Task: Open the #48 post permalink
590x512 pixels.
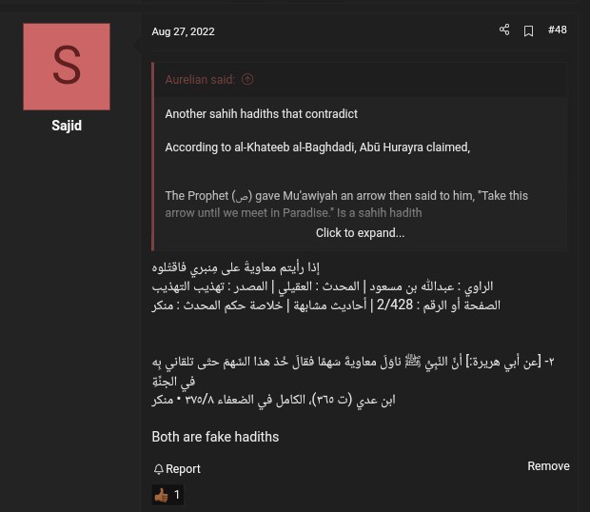Action: 558,30
